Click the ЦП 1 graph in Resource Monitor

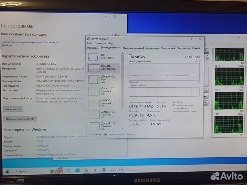(229, 77)
